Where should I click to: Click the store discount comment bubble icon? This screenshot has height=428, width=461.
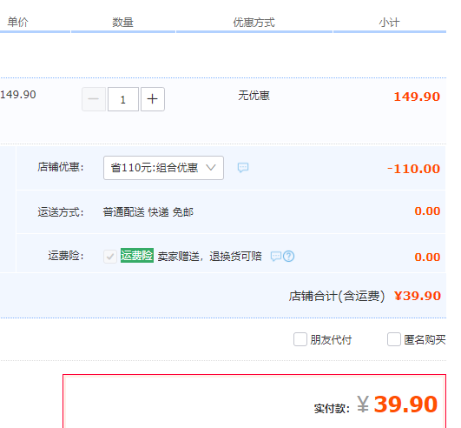point(243,168)
